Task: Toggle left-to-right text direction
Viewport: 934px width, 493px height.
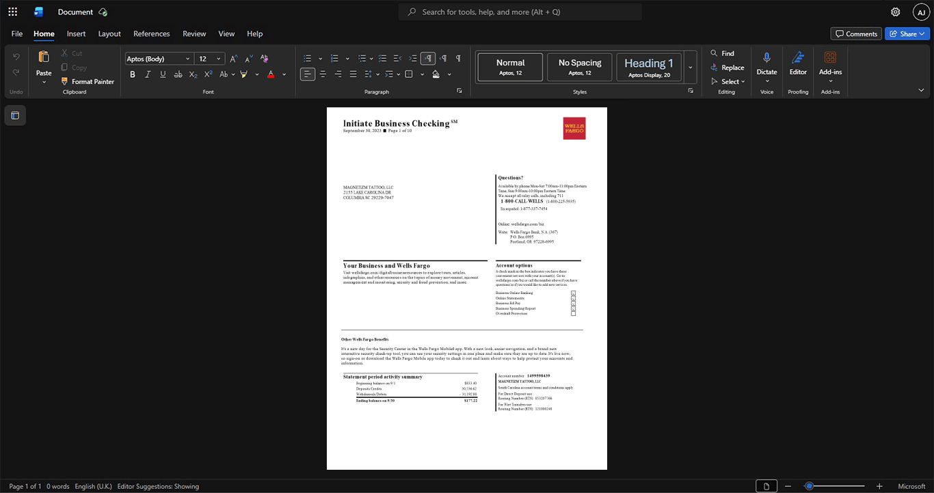Action: coord(428,59)
